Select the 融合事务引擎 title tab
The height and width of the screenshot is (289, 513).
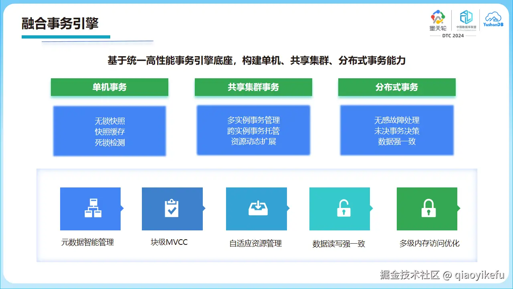pos(61,23)
